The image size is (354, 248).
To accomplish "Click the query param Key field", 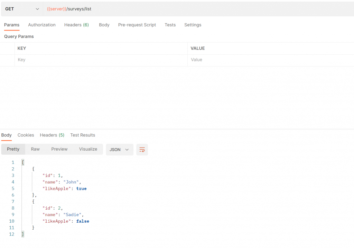I will 101,60.
